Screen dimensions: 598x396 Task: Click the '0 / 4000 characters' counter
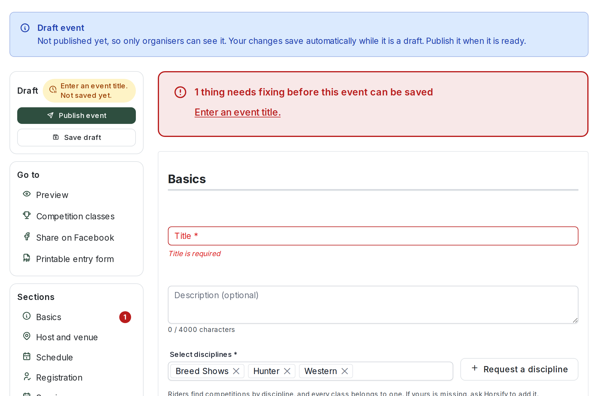(201, 330)
